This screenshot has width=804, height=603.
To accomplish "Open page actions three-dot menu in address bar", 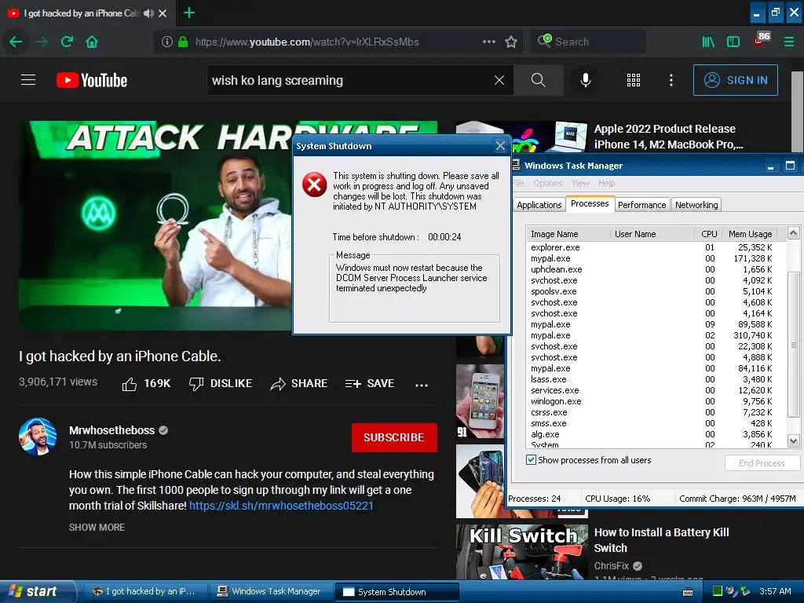I will point(489,42).
